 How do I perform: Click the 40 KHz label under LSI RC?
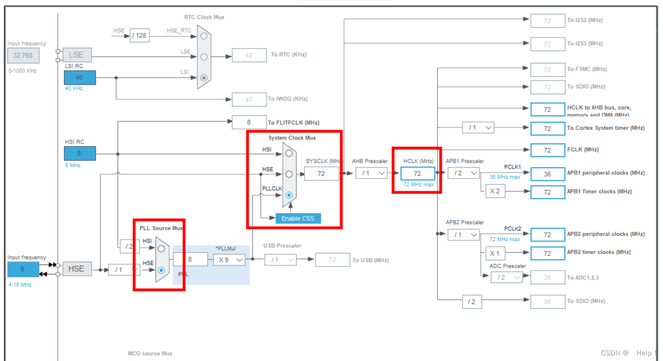click(74, 88)
